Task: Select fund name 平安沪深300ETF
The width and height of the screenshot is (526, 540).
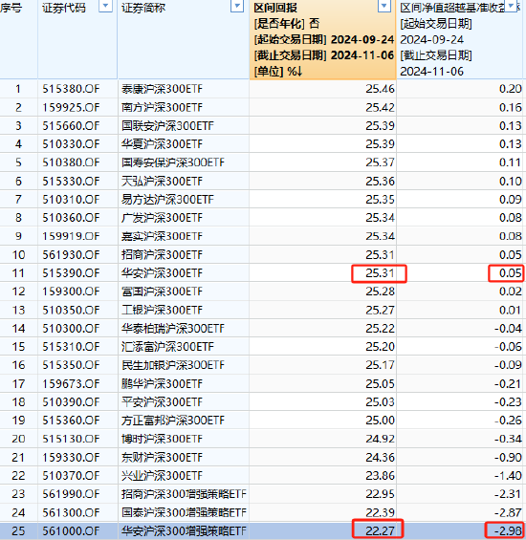Action: click(x=162, y=402)
